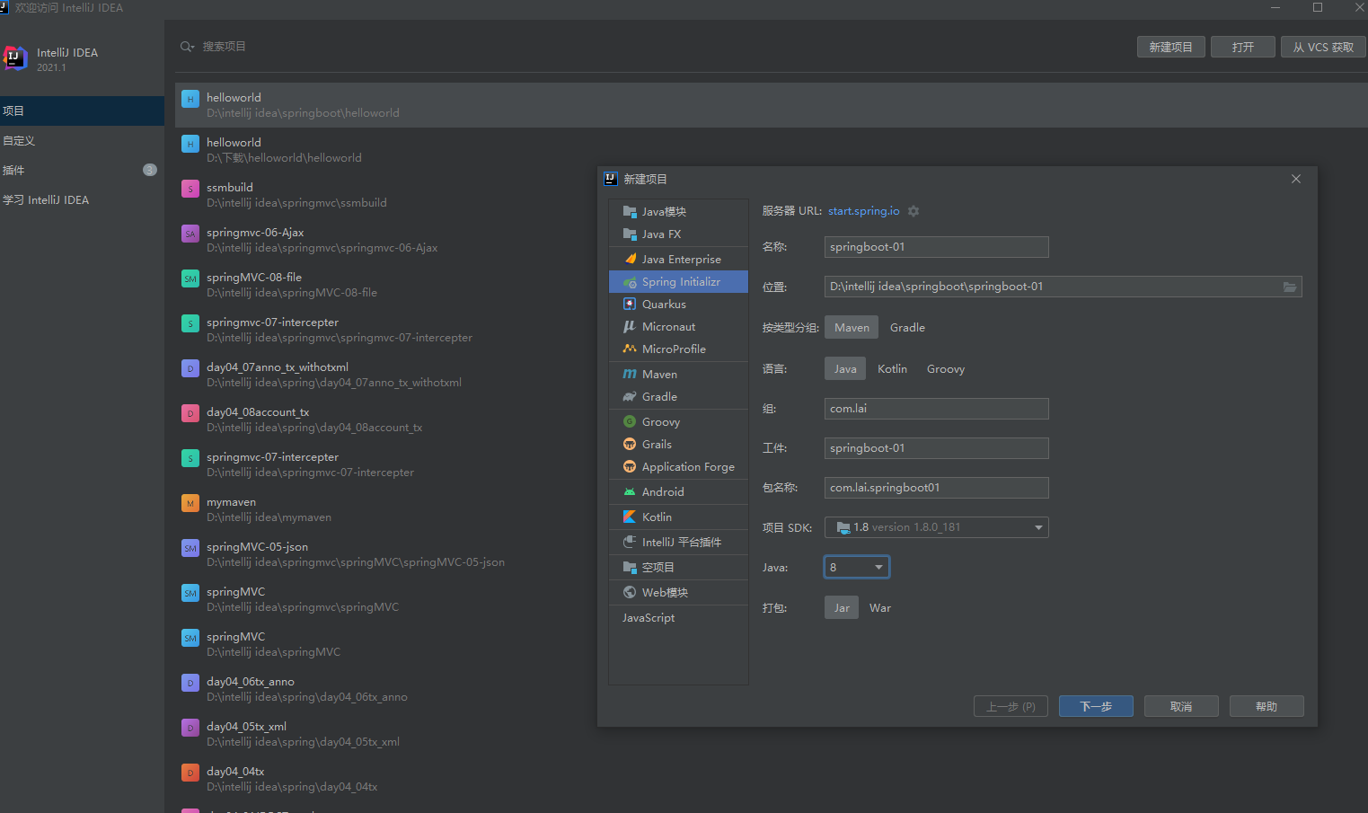
Task: Click 帮助 button in dialog
Action: point(1267,706)
